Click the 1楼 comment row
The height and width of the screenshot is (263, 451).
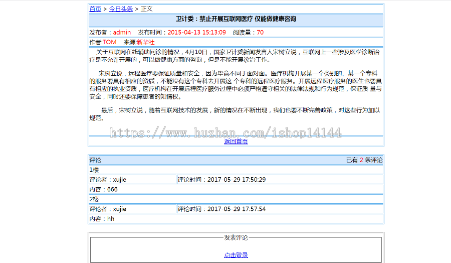pos(236,170)
